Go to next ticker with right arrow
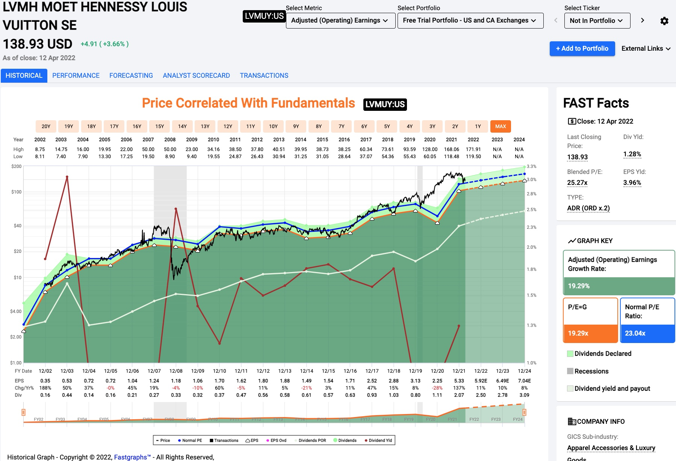 point(643,20)
